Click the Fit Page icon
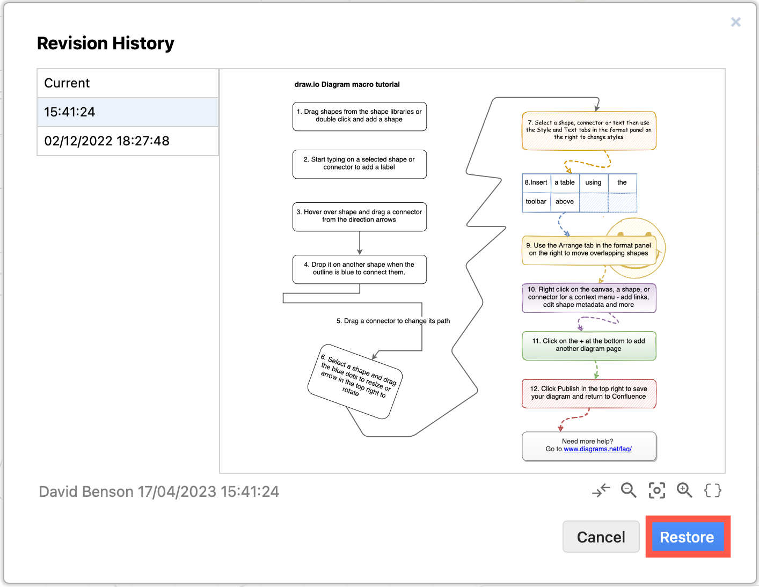This screenshot has height=587, width=759. (x=656, y=490)
